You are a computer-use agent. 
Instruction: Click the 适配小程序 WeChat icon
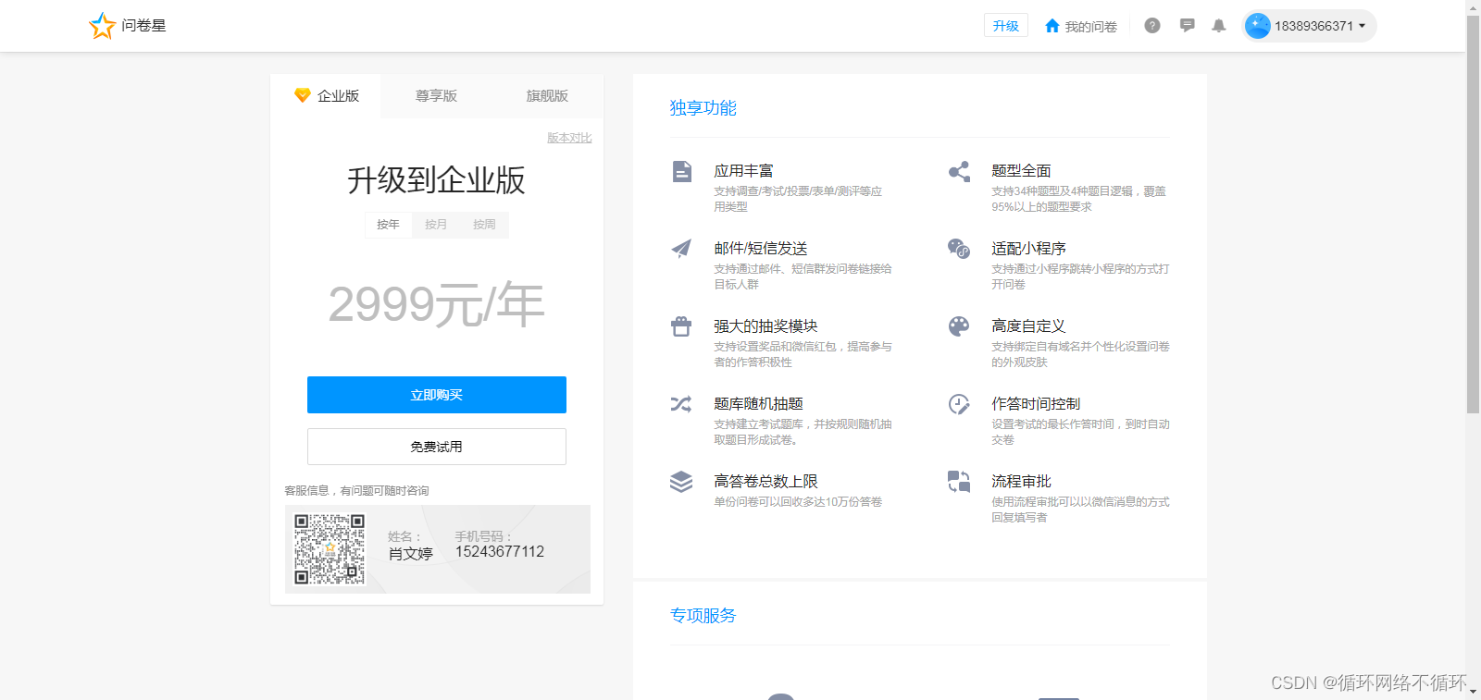(x=959, y=248)
